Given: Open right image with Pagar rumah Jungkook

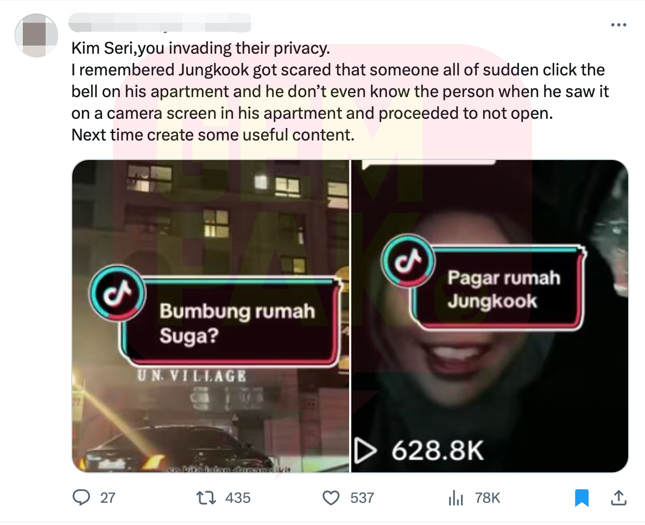Looking at the screenshot, I should coord(490,316).
